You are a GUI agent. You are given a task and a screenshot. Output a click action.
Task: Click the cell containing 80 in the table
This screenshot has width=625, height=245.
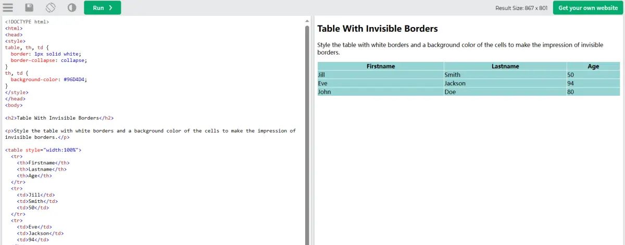(x=570, y=92)
